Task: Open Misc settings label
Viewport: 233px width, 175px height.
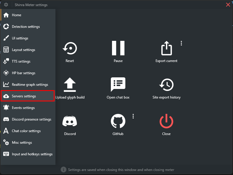Action: (x=22, y=142)
